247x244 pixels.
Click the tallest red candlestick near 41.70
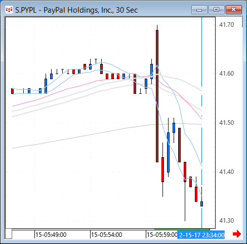pyautogui.click(x=157, y=96)
